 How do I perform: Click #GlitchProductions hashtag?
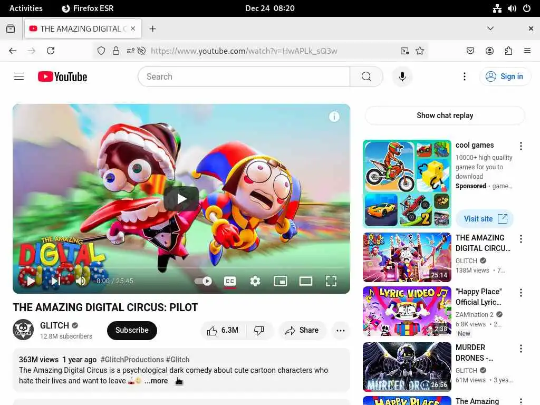[x=132, y=360]
